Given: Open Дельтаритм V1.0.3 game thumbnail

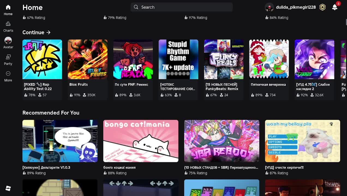Looking at the screenshot, I should [x=60, y=141].
